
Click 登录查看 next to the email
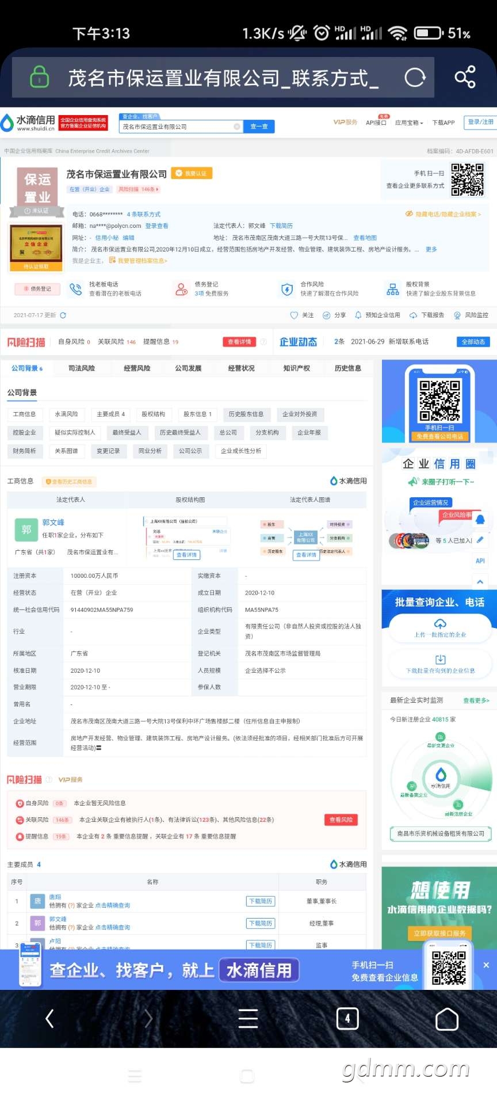pyautogui.click(x=157, y=226)
